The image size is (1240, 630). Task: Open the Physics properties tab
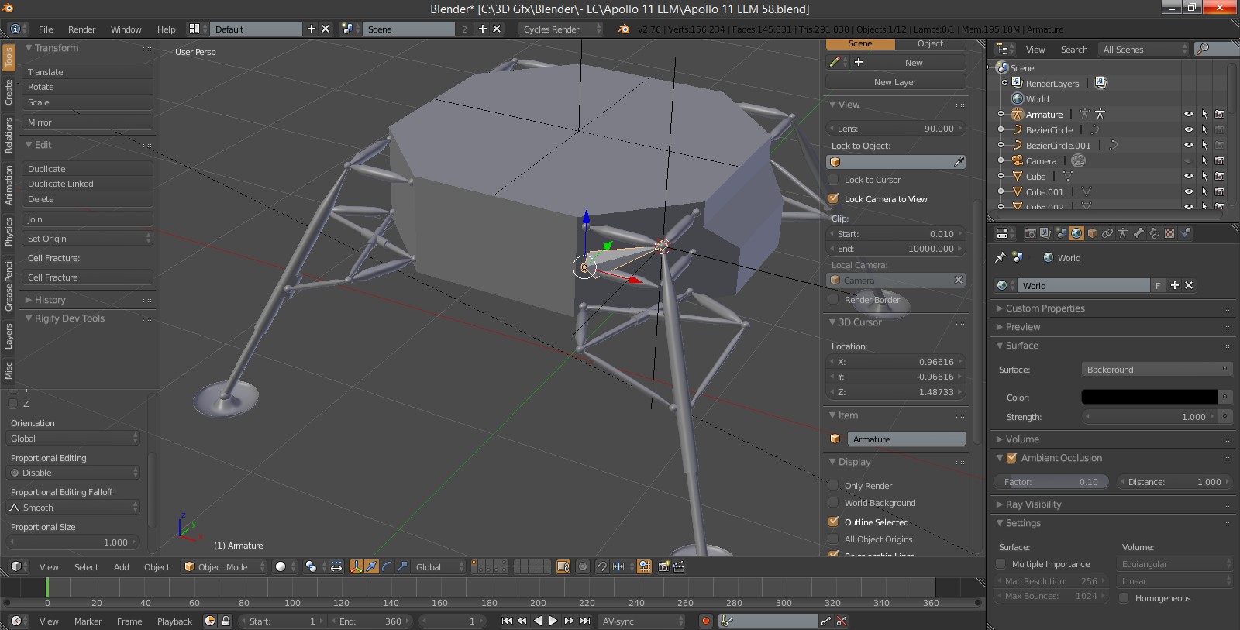pos(1185,233)
